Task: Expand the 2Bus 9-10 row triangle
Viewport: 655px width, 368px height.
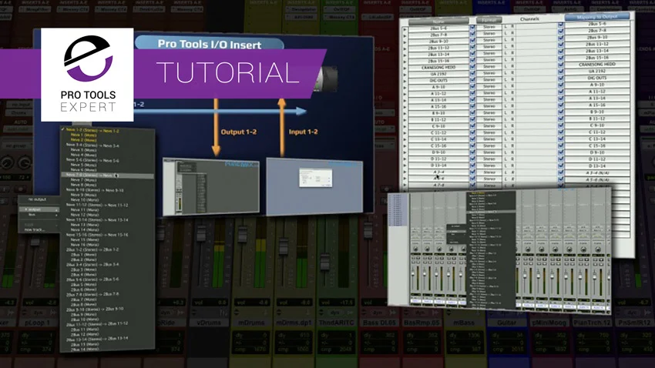Action: [x=405, y=42]
